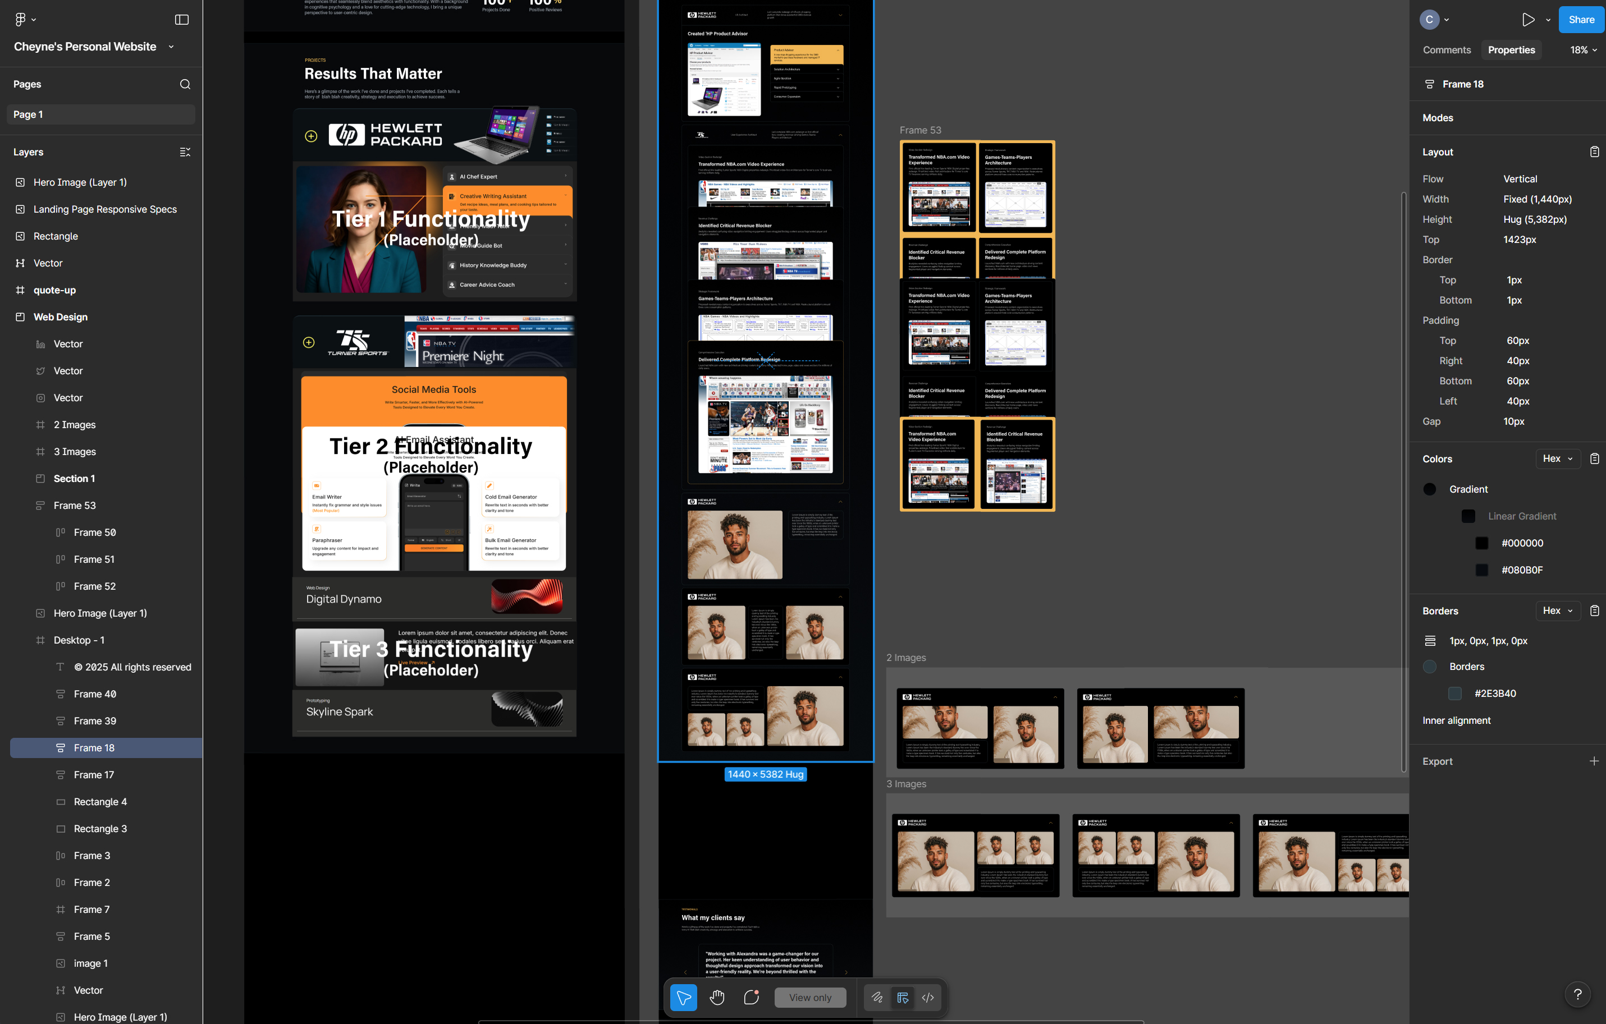This screenshot has height=1024, width=1606.
Task: Collapse the left sidebar with the panel icon
Action: [181, 19]
